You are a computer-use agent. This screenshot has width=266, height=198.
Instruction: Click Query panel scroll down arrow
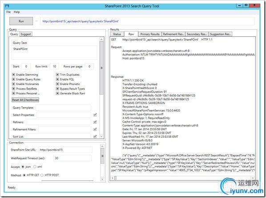[101, 136]
